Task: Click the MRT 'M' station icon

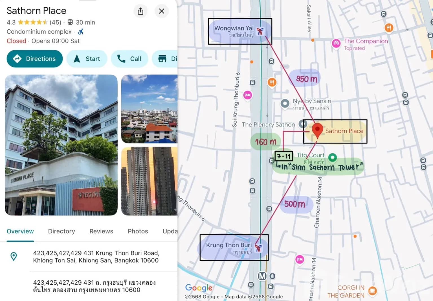Action: [262, 276]
